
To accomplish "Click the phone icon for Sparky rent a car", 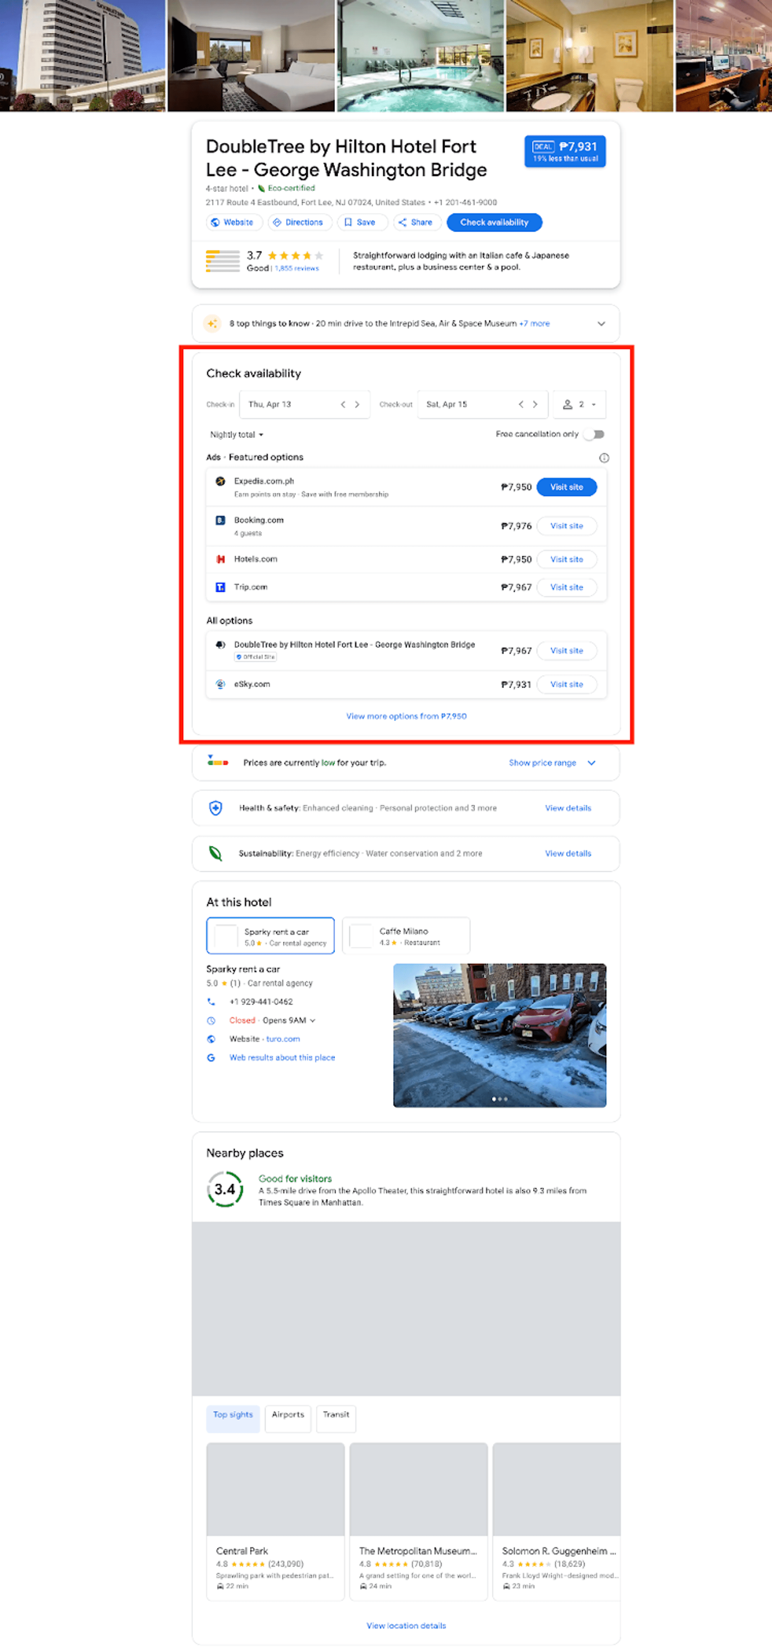I will point(211,1001).
